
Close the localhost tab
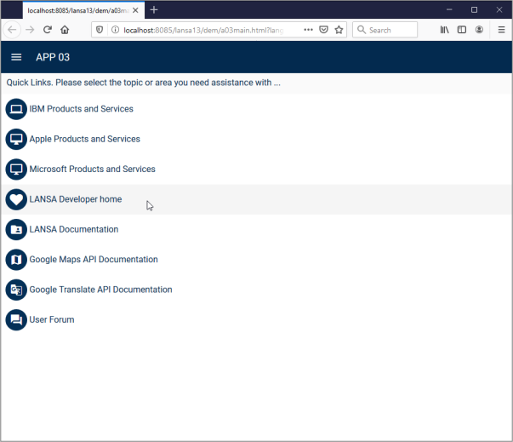click(x=135, y=10)
